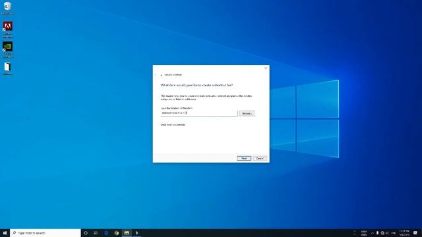Open the volume icon in system tray

(x=387, y=233)
